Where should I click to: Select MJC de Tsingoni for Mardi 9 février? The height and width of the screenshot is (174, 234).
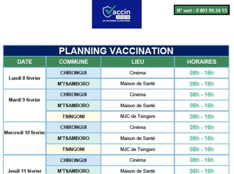[138, 116]
